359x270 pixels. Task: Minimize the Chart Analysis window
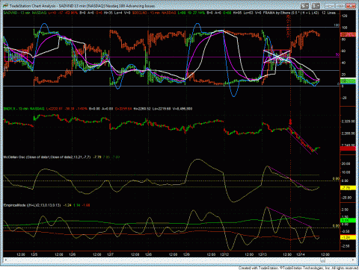[x=330, y=5]
